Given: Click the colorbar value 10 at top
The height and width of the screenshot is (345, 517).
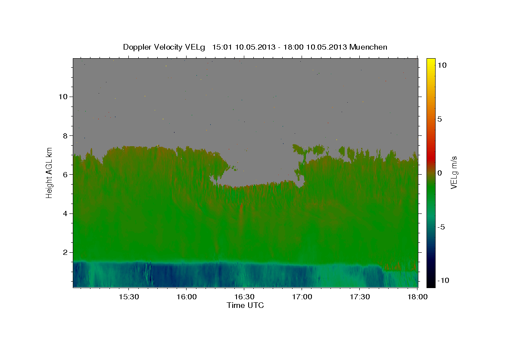Looking at the screenshot, I should click(442, 65).
